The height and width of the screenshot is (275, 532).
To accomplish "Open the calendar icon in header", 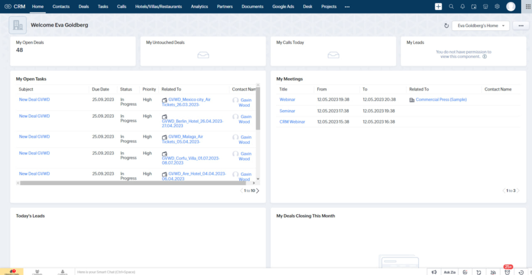I will 474,6.
